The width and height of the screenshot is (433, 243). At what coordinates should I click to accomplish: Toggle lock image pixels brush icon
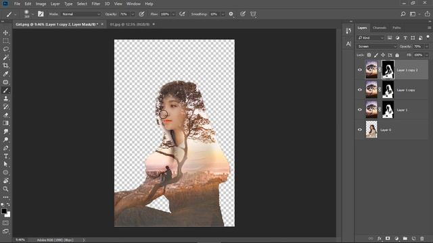tap(376, 55)
